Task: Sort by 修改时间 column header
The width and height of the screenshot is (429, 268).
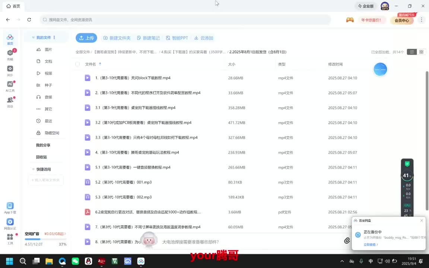Action: coord(336,64)
